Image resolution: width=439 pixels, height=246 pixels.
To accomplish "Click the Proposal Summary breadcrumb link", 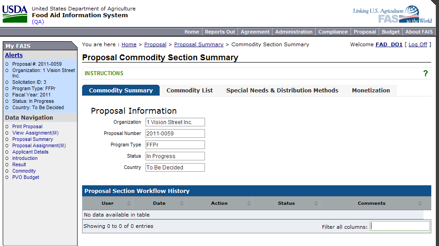I will [x=199, y=44].
